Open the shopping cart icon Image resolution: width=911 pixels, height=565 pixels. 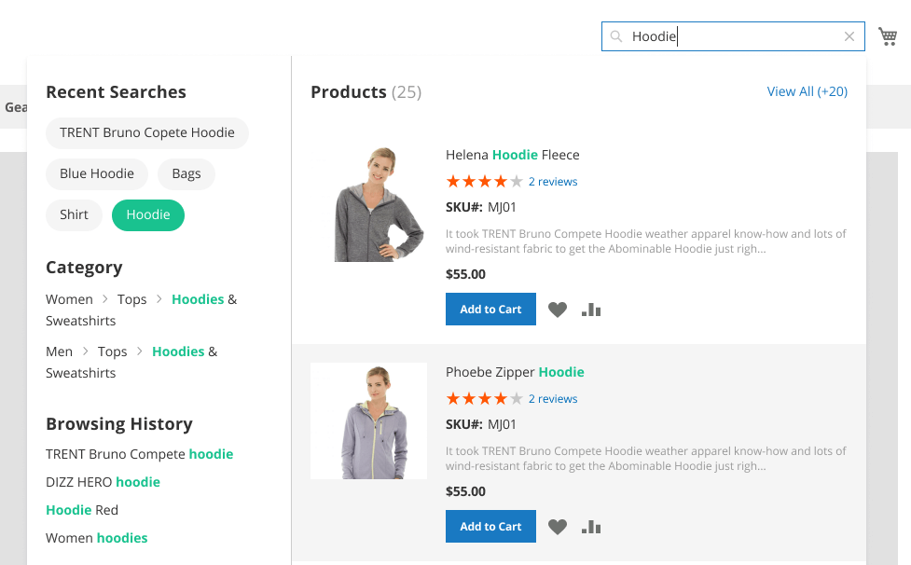click(x=887, y=36)
